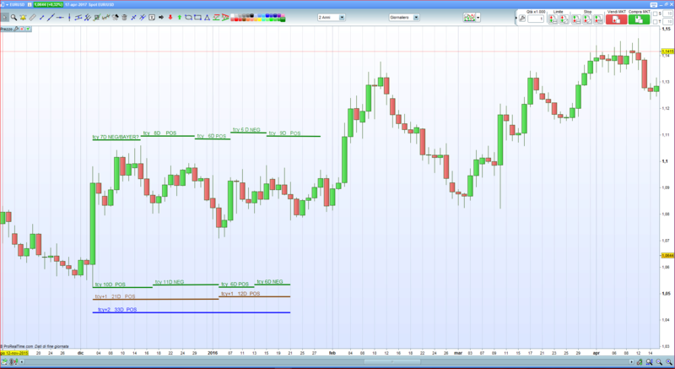Click the third Stop order icon
675x369 pixels.
tap(598, 19)
